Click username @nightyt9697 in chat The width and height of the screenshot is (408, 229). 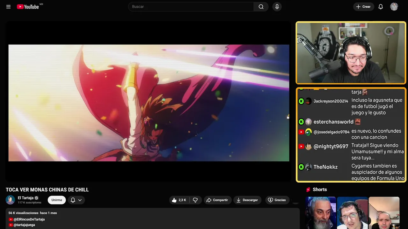[331, 146]
